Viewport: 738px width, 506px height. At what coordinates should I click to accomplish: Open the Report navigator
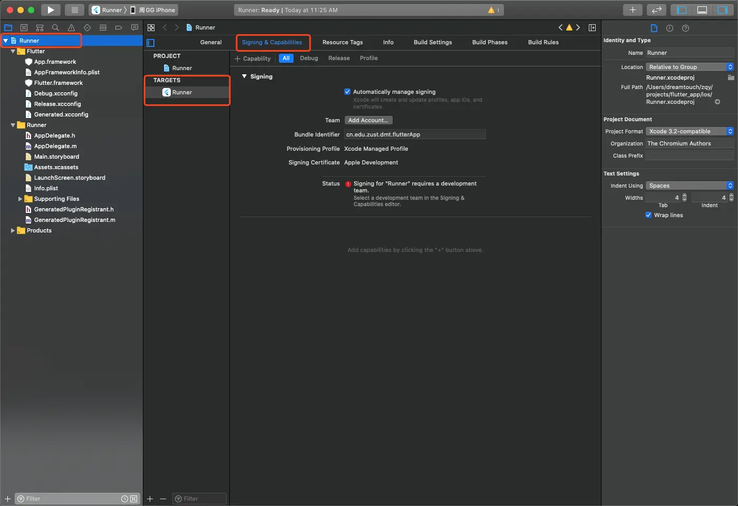[x=134, y=27]
